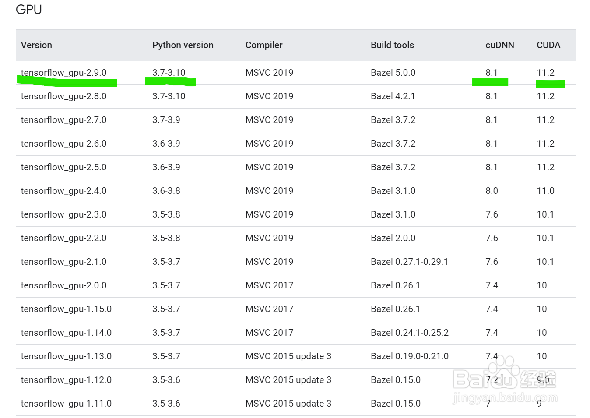Select the tensorflow_gpu-1.15.0 version cell
Viewport: 590px width, 418px height.
point(66,309)
